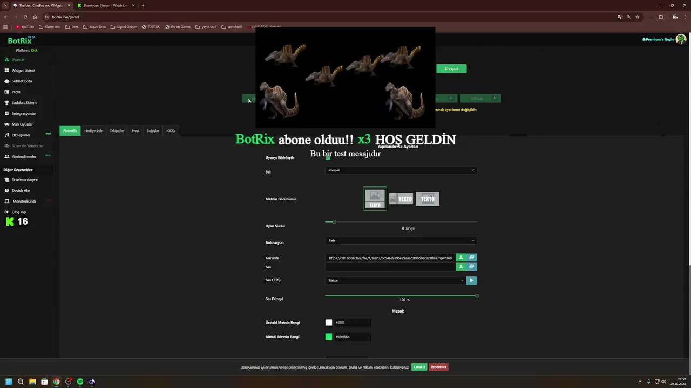The width and height of the screenshot is (691, 388).
Task: Click the Uyarı Süresi slider handle
Action: tap(334, 222)
